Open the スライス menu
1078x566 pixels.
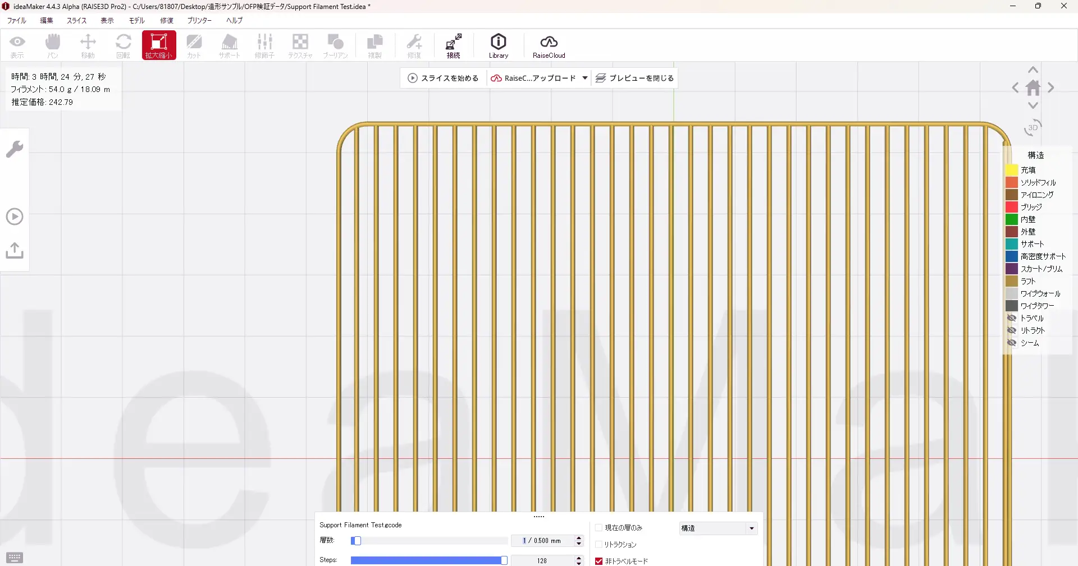(x=76, y=21)
